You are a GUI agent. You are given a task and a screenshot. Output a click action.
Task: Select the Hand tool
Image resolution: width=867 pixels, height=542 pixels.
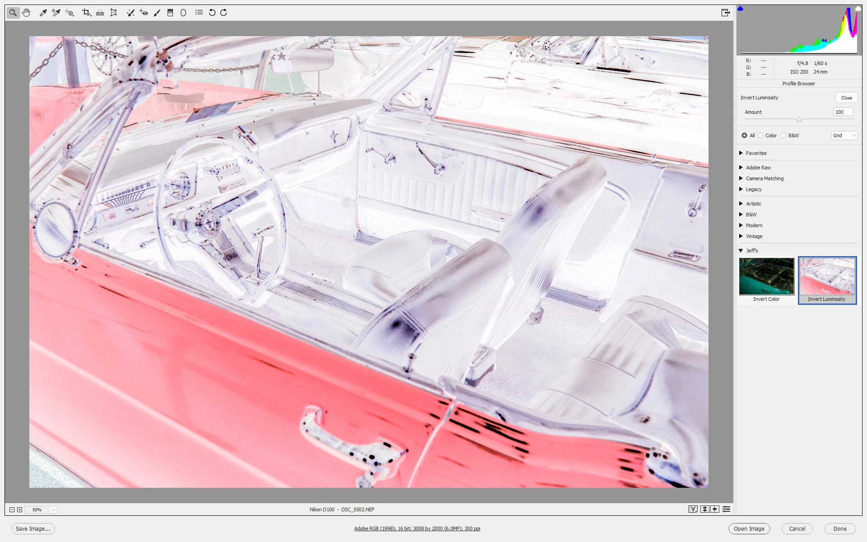pyautogui.click(x=26, y=13)
